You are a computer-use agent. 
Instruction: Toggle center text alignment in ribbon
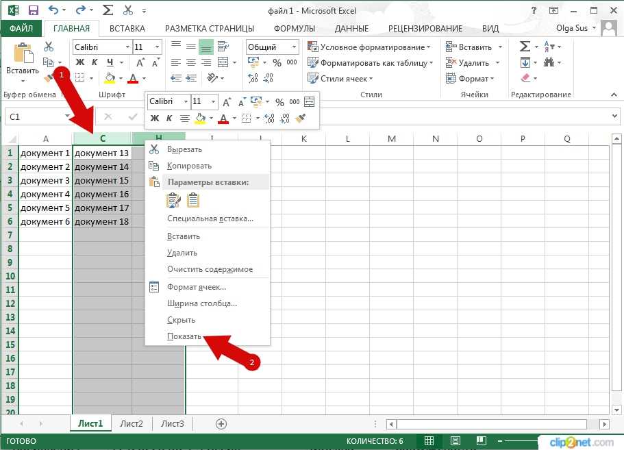[x=191, y=62]
